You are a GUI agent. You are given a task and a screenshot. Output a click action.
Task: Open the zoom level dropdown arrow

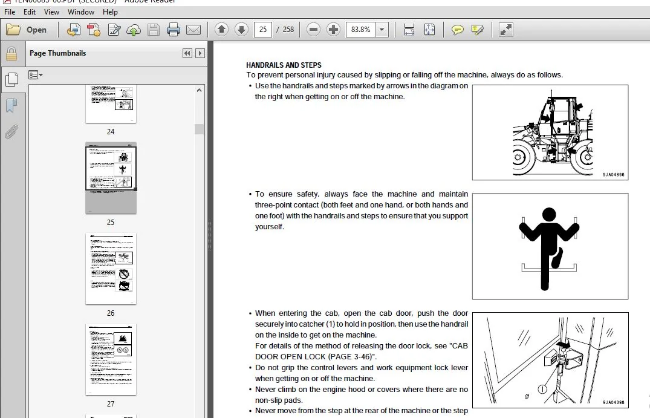click(382, 30)
